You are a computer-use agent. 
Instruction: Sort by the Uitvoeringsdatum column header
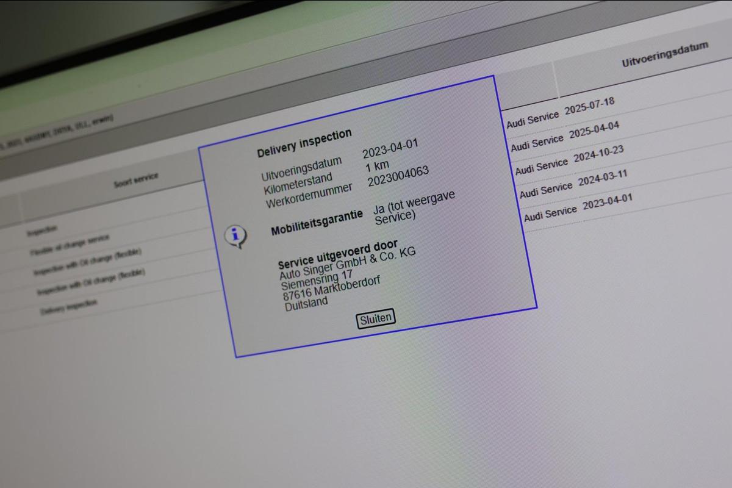pyautogui.click(x=664, y=55)
